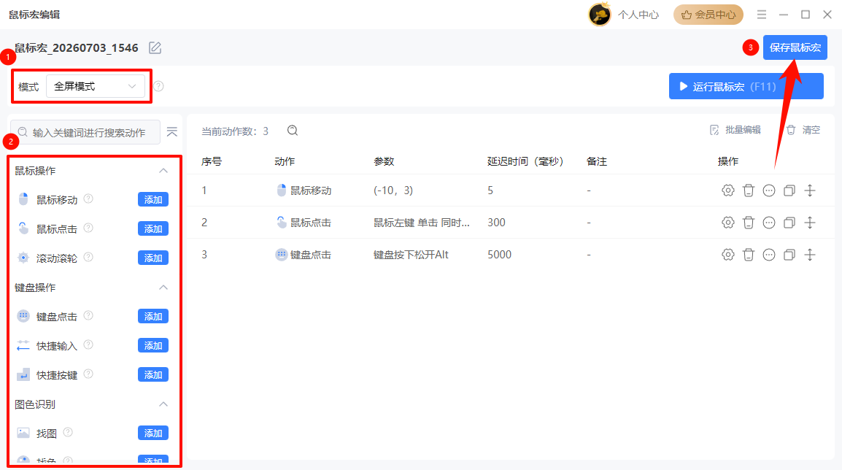Viewport: 842px width, 470px height.
Task: Show help for 鼠标移动 in sidebar
Action: click(88, 199)
